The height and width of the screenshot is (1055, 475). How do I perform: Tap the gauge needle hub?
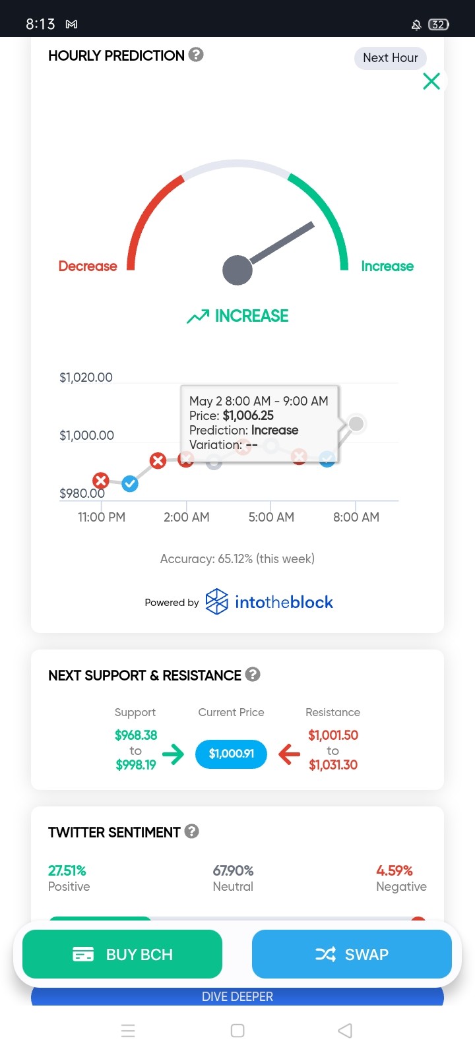coord(237,270)
